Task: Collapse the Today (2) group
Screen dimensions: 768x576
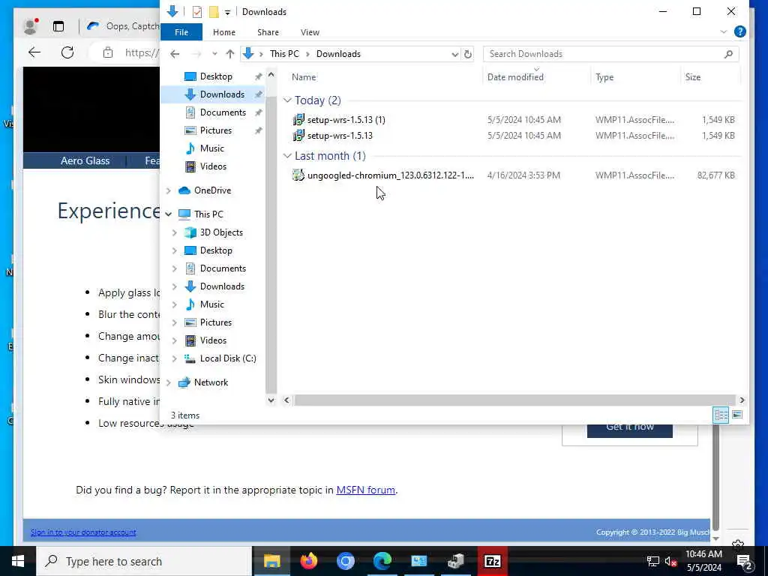Action: click(287, 100)
